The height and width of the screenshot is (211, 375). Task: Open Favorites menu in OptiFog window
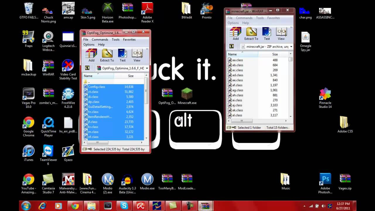coord(129,40)
